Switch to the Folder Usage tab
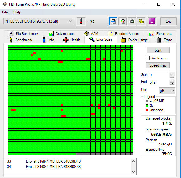The height and width of the screenshot is (178, 181). 135,40
